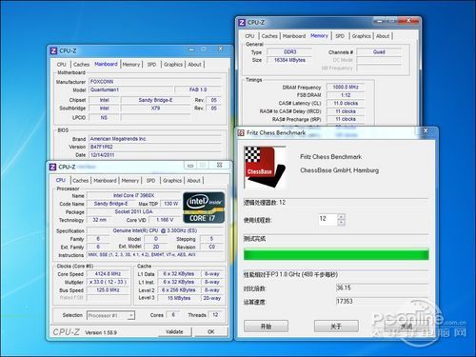The height and width of the screenshot is (357, 476).
Task: Open Memory tab in the Mainboard window
Action: click(131, 64)
